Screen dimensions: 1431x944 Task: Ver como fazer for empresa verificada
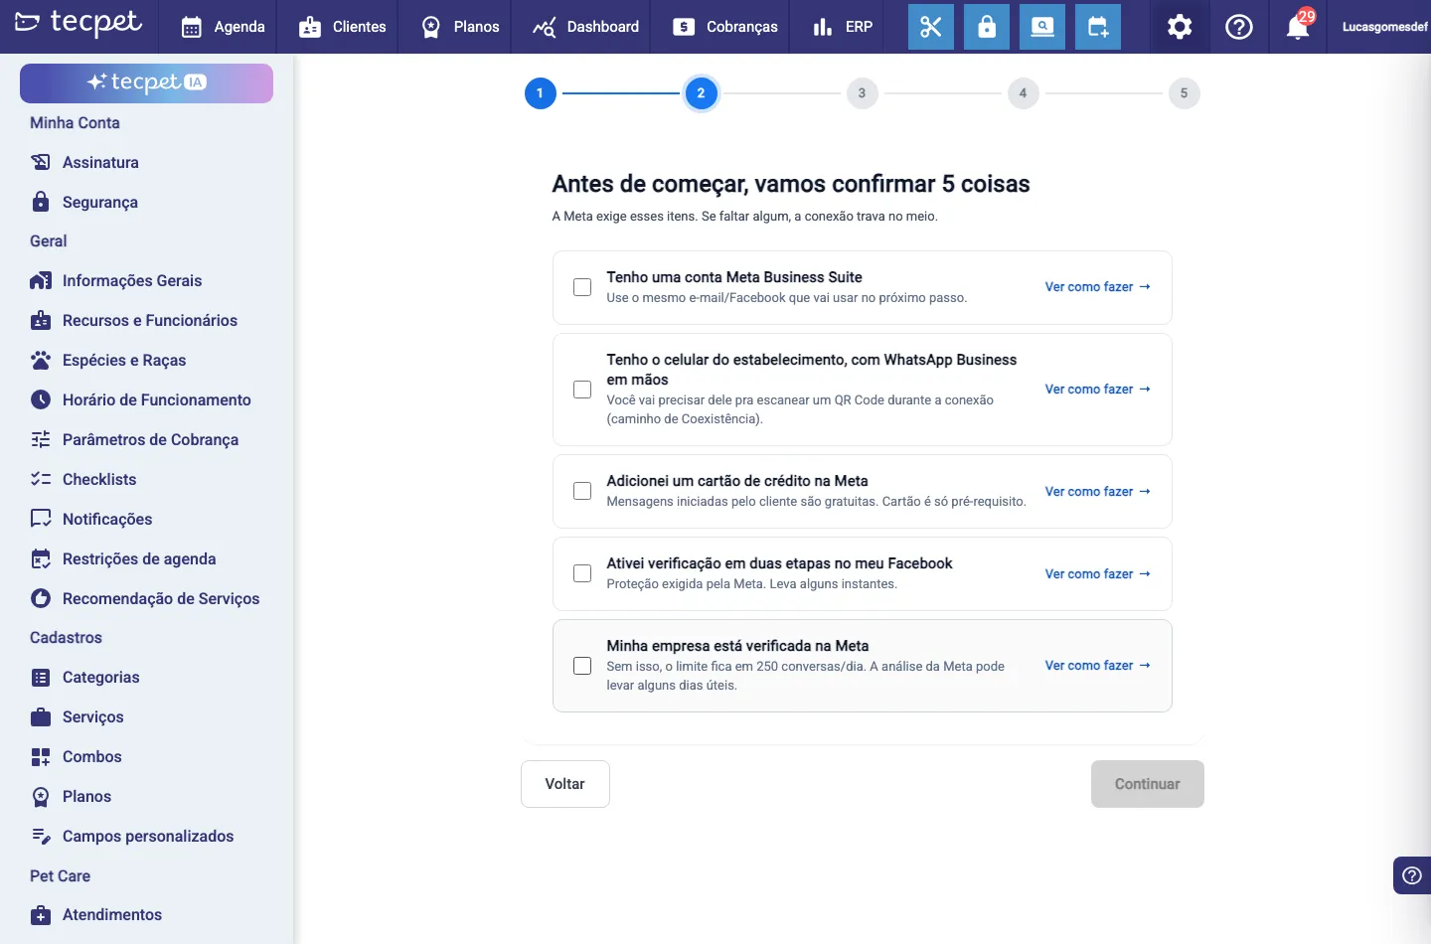click(1097, 666)
